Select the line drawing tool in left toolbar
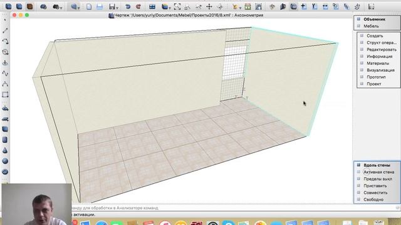 point(5,31)
